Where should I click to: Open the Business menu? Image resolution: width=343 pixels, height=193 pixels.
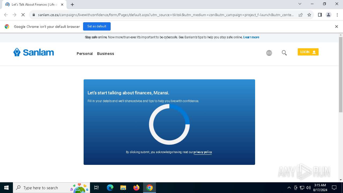click(x=106, y=54)
